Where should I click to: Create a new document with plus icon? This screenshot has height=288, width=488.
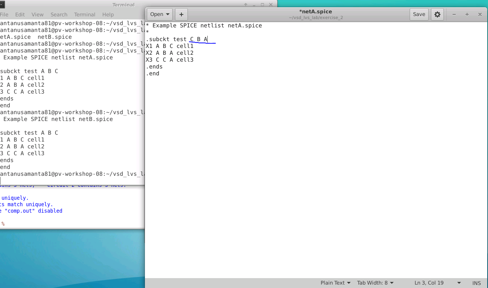pyautogui.click(x=181, y=14)
